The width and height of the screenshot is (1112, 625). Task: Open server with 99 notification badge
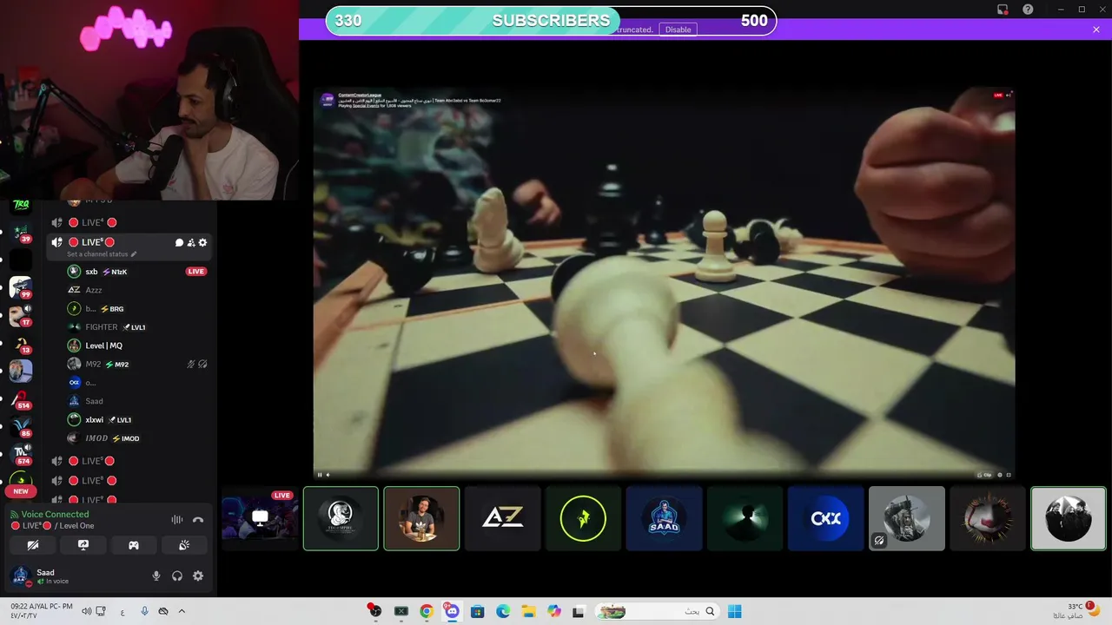pyautogui.click(x=21, y=288)
